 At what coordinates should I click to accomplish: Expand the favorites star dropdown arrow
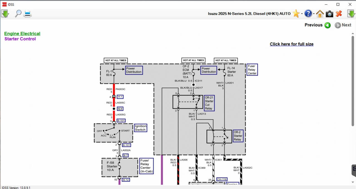point(302,14)
